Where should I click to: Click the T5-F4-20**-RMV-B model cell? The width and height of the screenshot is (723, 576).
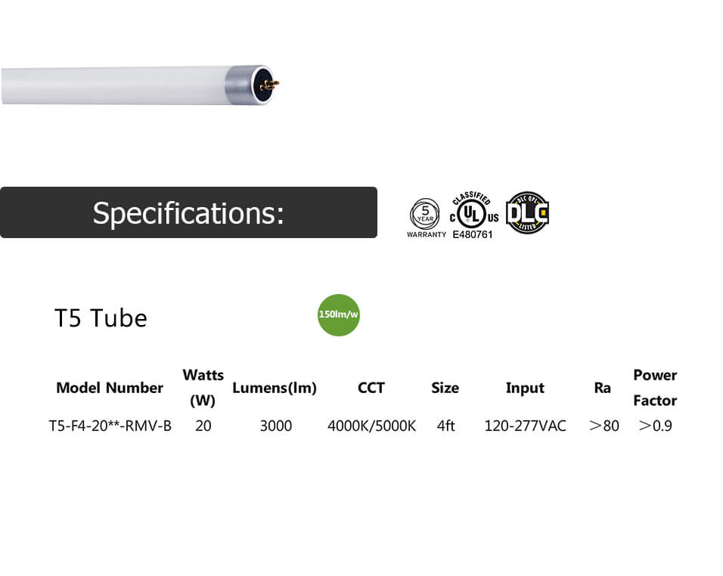pos(110,426)
